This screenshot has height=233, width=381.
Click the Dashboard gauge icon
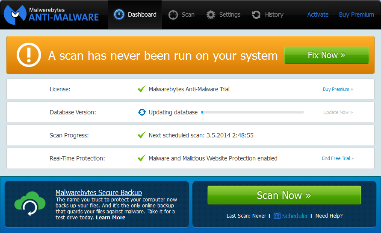119,15
